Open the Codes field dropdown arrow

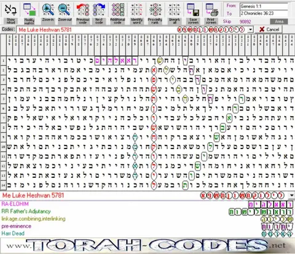(250, 29)
